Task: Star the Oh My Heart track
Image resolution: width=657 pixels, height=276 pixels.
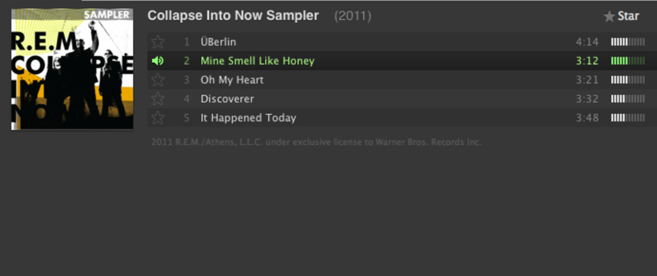Action: pos(158,80)
